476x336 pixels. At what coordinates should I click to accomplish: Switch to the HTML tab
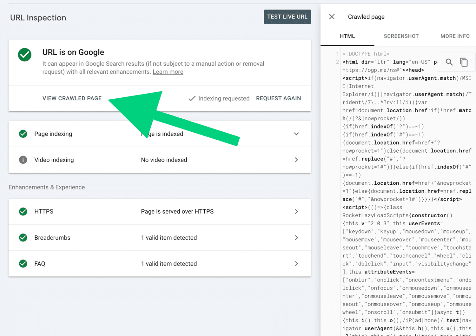[x=347, y=36]
